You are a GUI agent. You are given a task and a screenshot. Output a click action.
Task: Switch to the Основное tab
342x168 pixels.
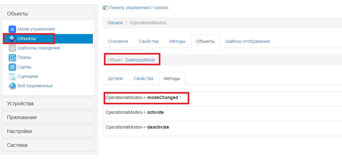tap(118, 41)
